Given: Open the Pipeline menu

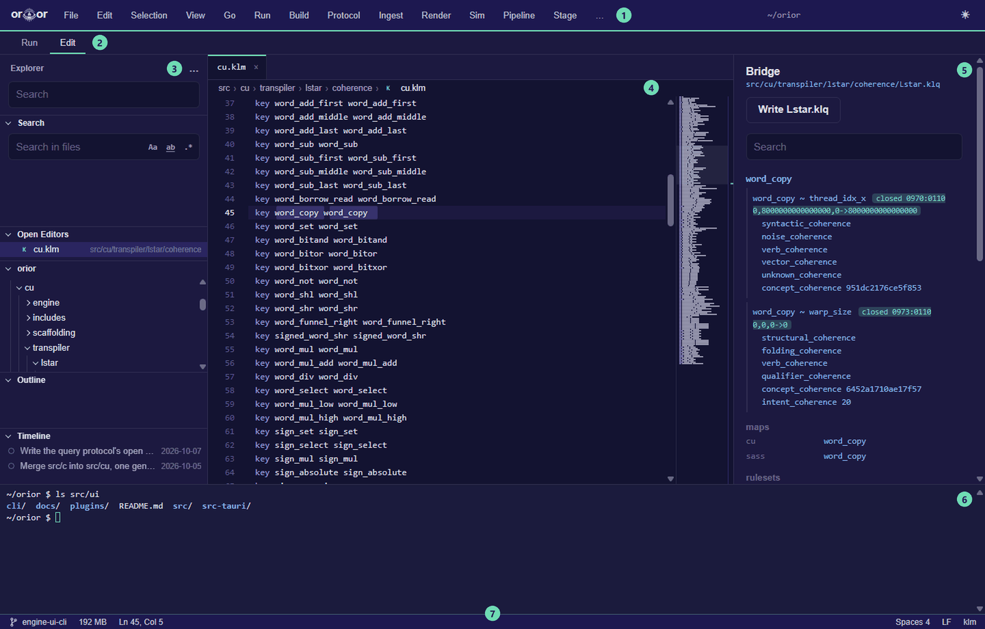Looking at the screenshot, I should point(518,15).
